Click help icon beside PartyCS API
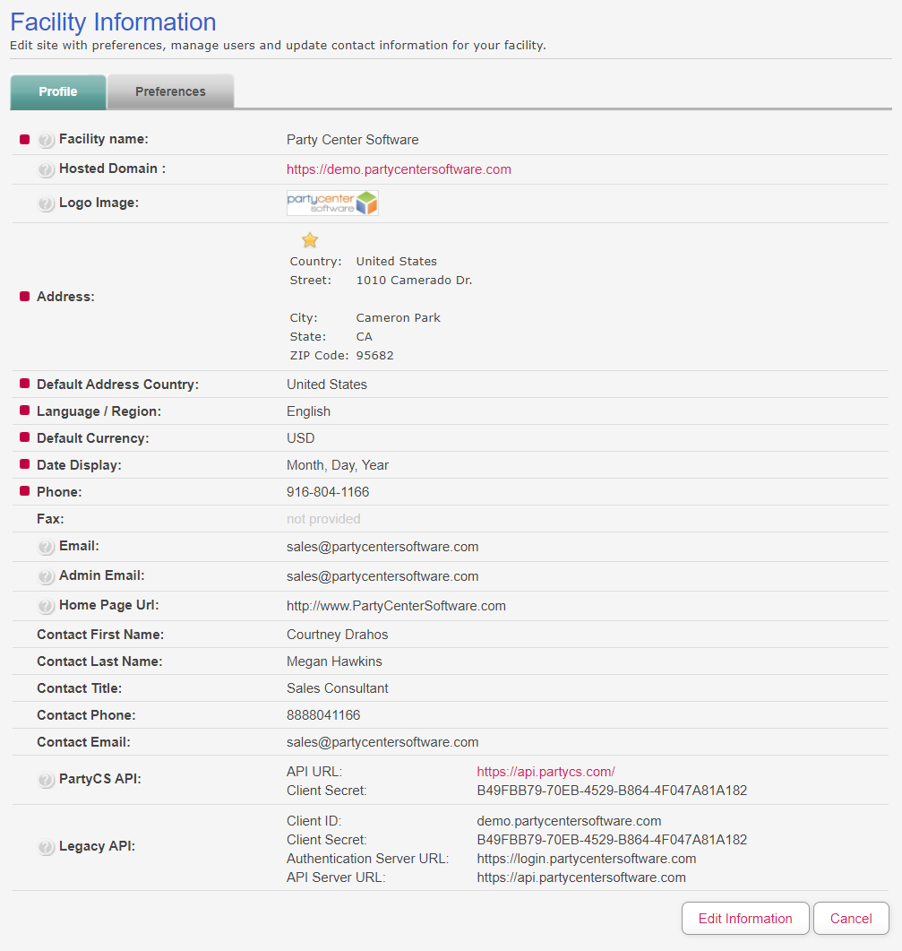The height and width of the screenshot is (951, 902). pos(46,780)
